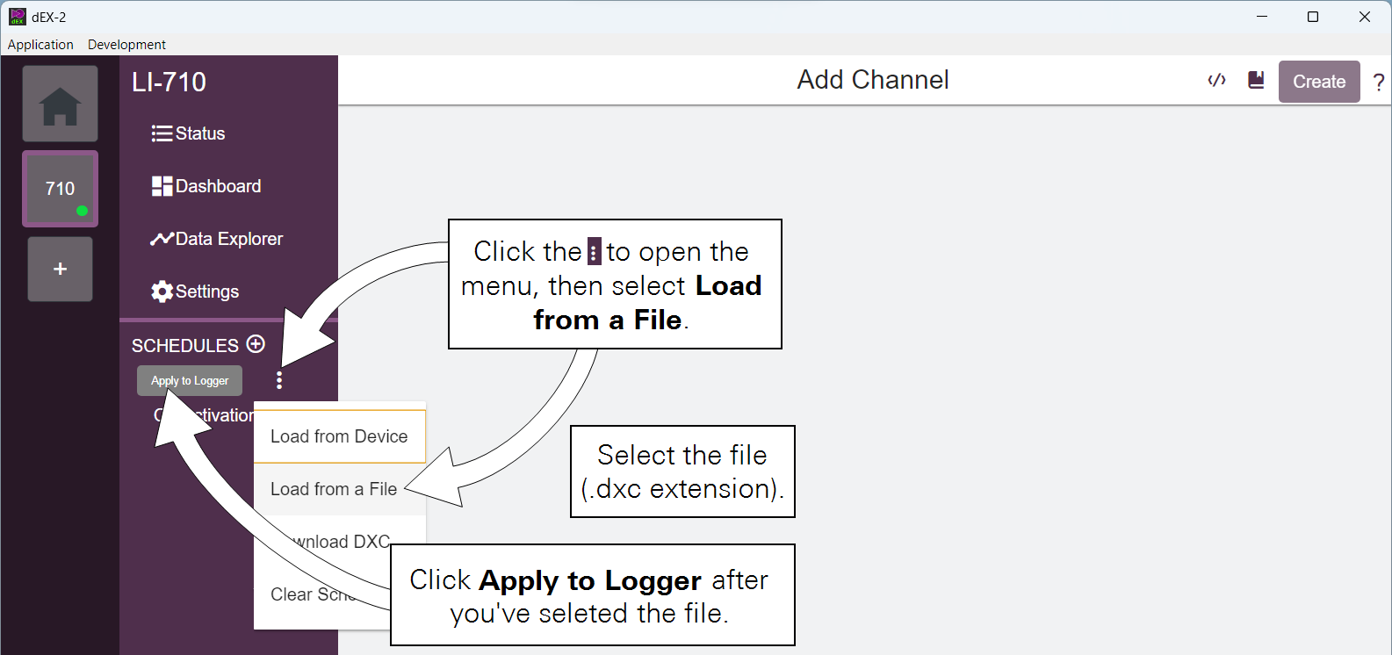Select the 710 device tile
Screen dimensions: 1392x655
click(x=60, y=189)
